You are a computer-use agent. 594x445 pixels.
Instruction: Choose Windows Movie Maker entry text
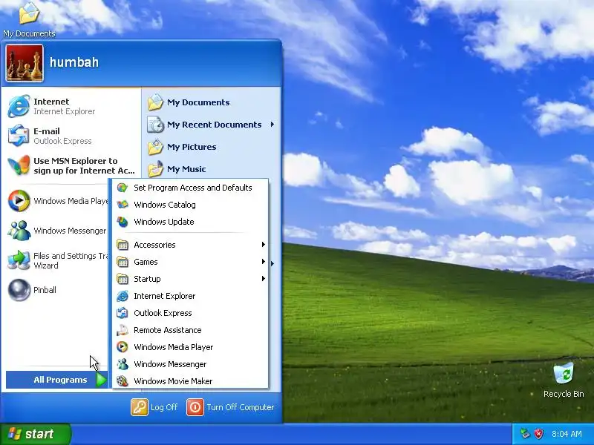(173, 381)
